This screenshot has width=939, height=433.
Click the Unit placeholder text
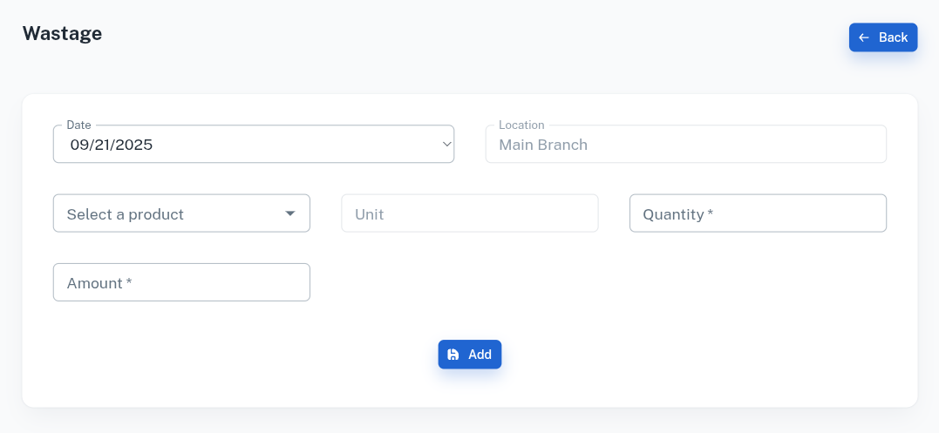(370, 214)
